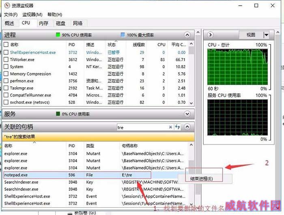Click the Resource Monitor title bar icon

click(7, 6)
